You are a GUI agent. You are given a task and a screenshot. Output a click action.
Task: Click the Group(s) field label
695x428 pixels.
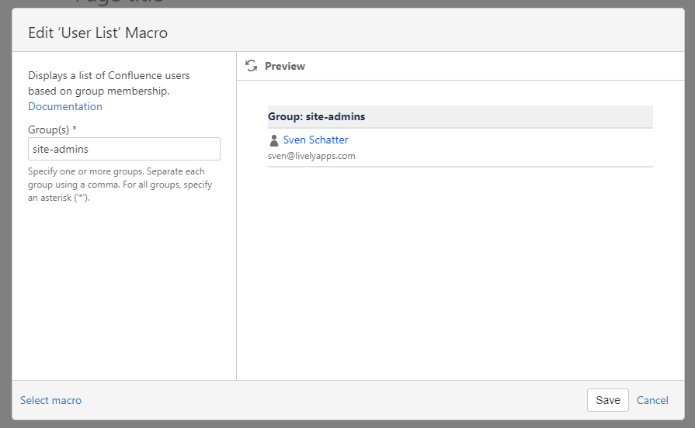pyautogui.click(x=48, y=129)
